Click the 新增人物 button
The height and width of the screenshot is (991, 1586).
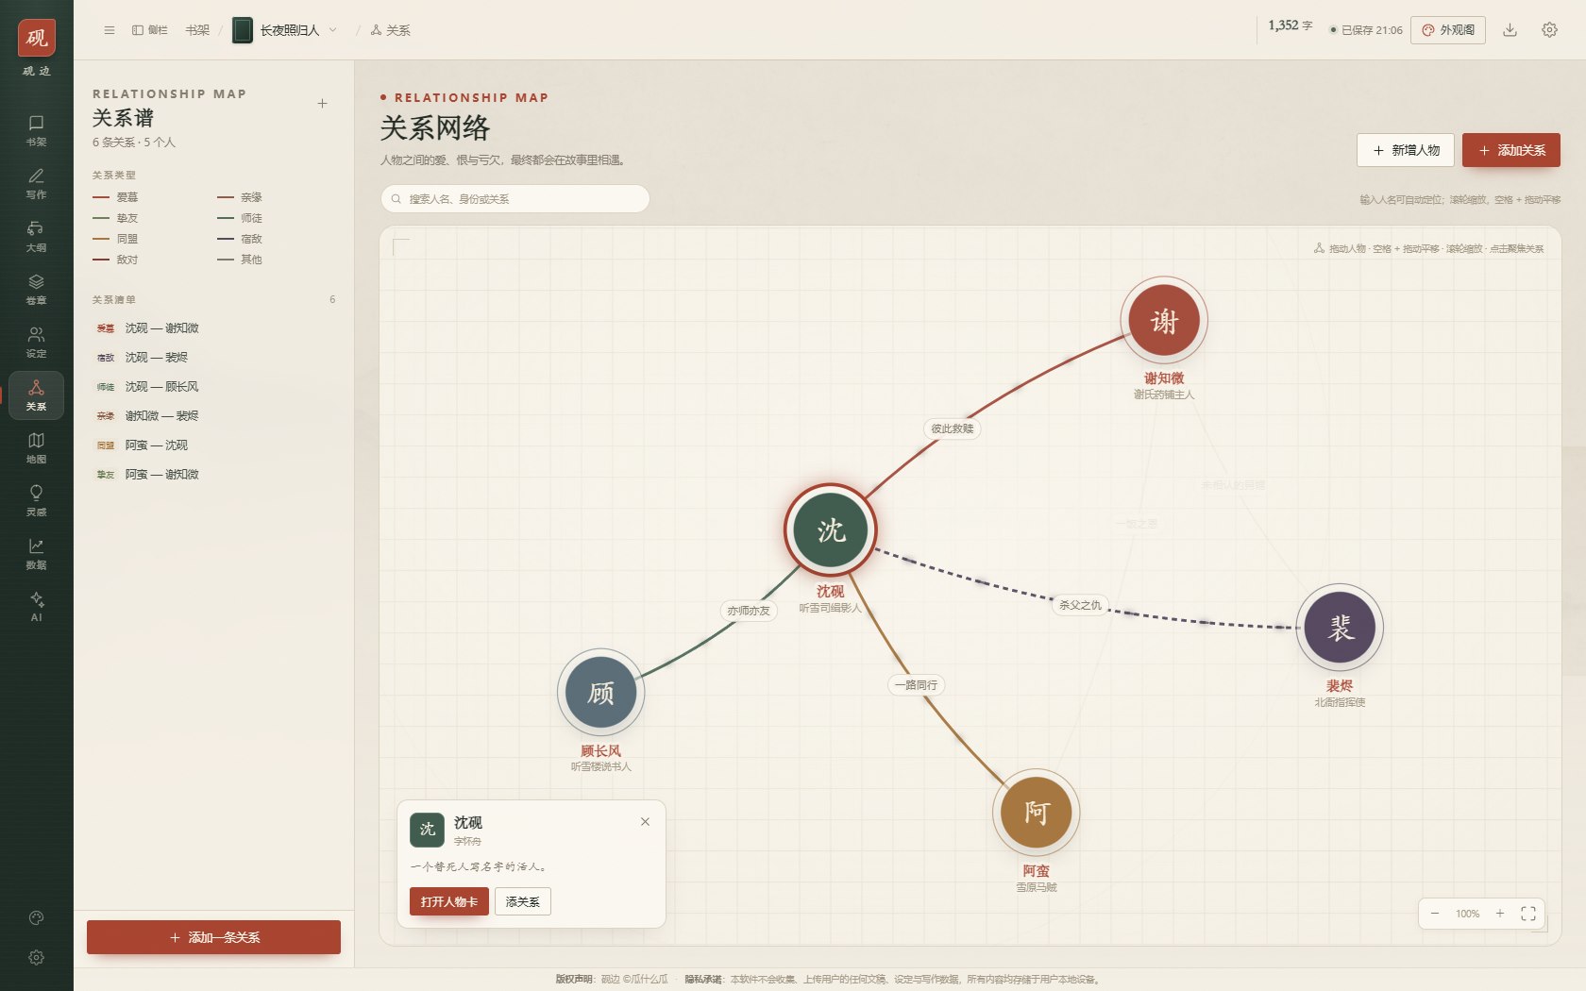[1406, 150]
